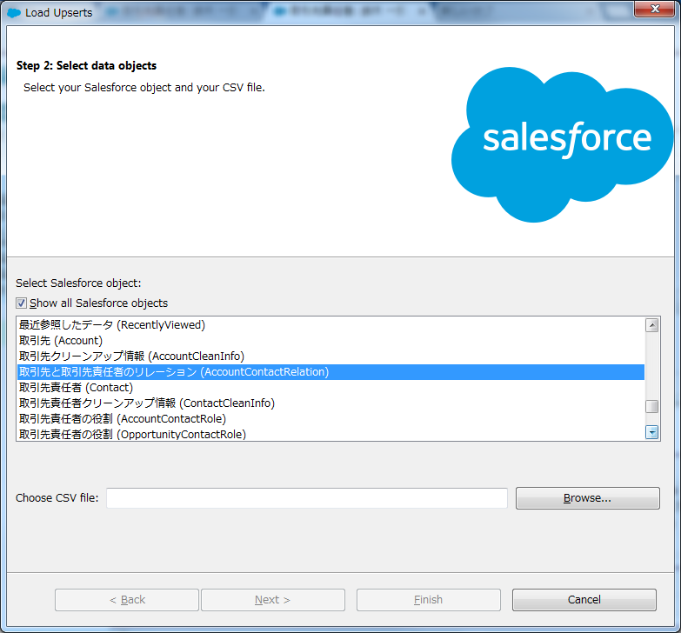Close the Load Upserts window

pyautogui.click(x=655, y=9)
